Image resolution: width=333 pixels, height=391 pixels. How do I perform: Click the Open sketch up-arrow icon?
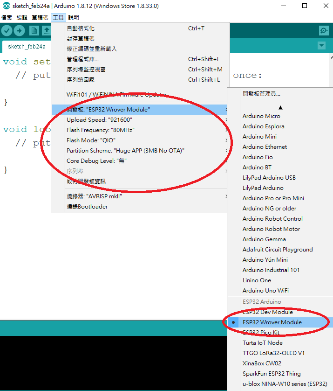pyautogui.click(x=46, y=31)
